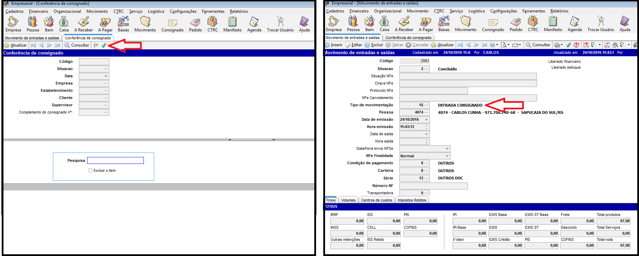Viewport: 639px width, 256px height.
Task: Click the green flag icon beside Consultar
Action: pyautogui.click(x=96, y=45)
